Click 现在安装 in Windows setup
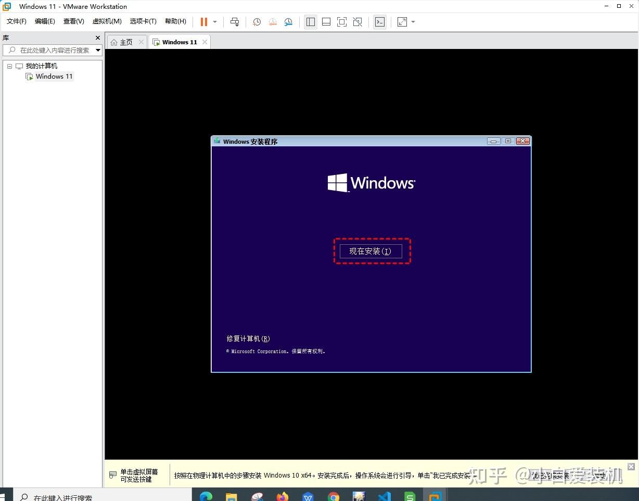Screen dimensions: 639x501 point(370,251)
